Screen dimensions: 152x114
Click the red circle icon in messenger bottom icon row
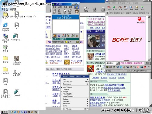145,67
